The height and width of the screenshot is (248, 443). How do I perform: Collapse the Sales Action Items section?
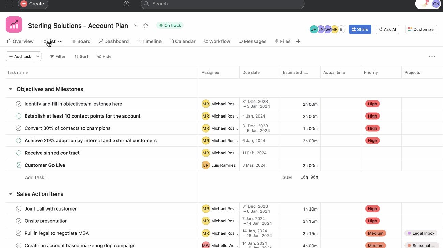coord(11,194)
